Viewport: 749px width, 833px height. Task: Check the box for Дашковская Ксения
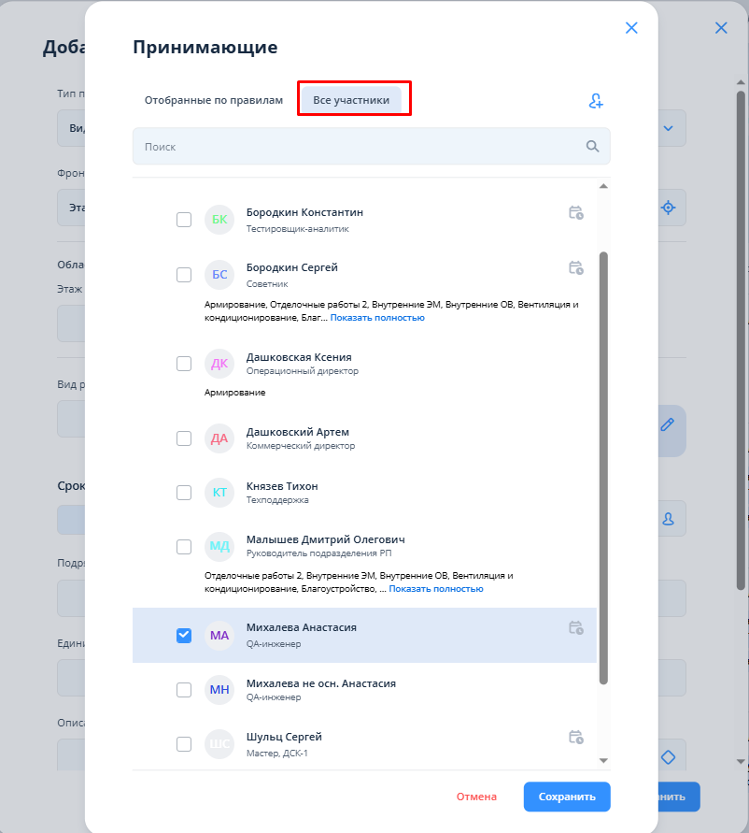point(184,364)
